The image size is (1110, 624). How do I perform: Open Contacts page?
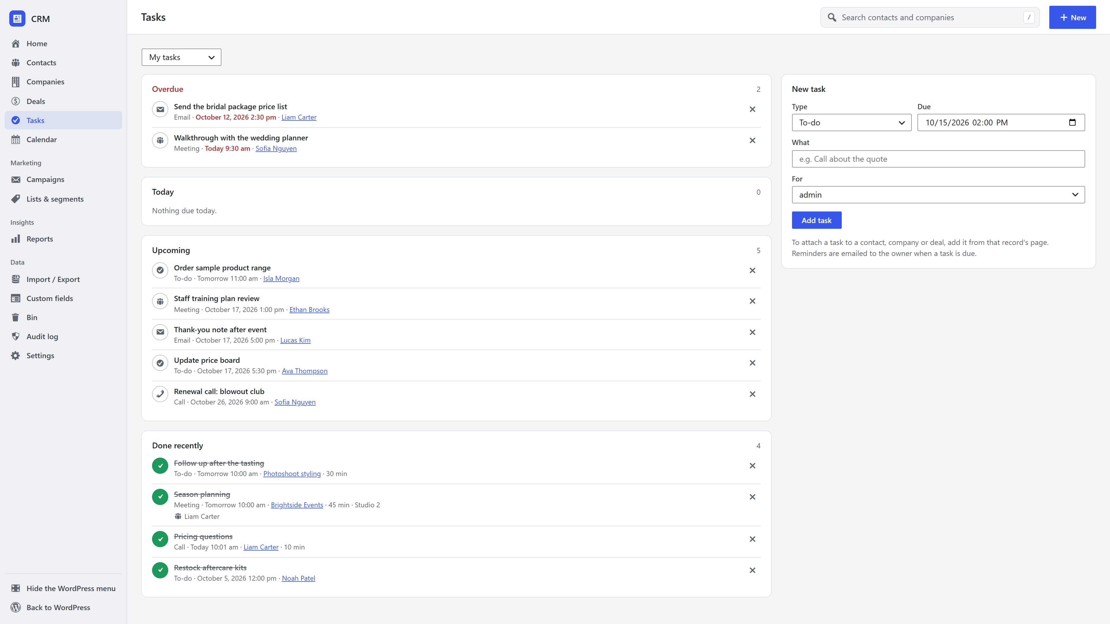pos(63,63)
